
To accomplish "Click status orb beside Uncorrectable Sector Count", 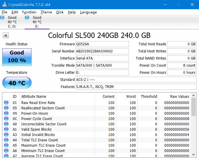I will pyautogui.click(x=6, y=124).
